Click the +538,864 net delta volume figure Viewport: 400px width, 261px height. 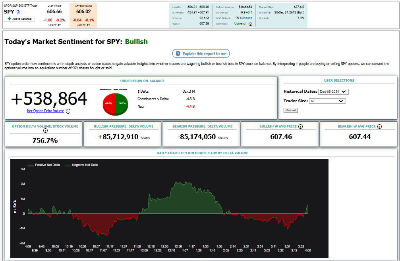(x=49, y=99)
